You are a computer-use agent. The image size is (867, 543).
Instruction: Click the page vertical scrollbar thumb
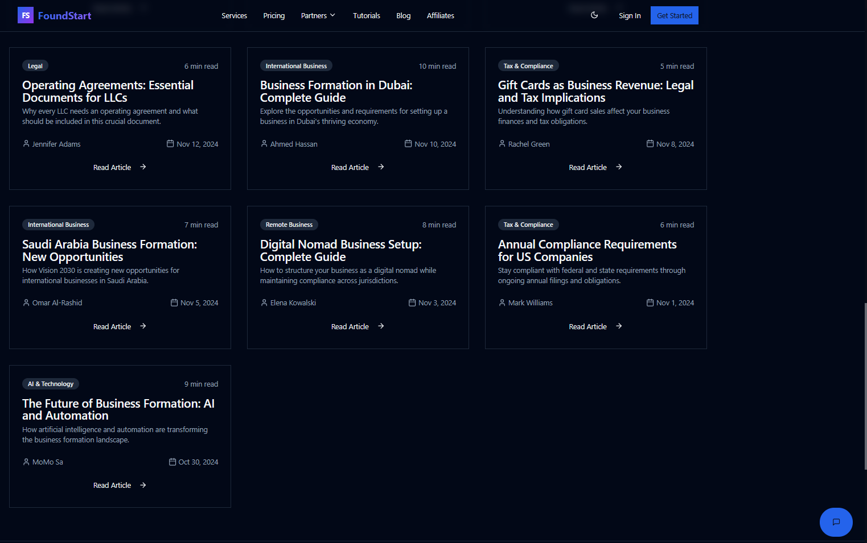(x=865, y=386)
